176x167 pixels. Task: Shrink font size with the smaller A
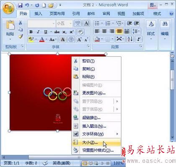tap(86, 40)
